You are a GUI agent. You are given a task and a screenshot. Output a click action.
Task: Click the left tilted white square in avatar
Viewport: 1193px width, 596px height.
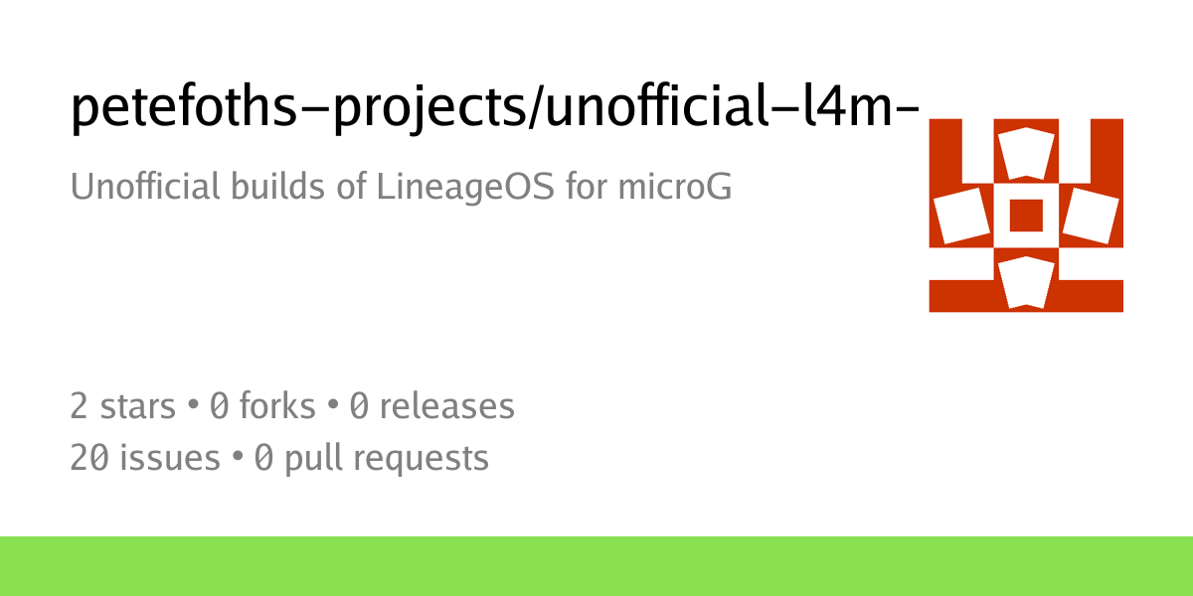click(963, 216)
